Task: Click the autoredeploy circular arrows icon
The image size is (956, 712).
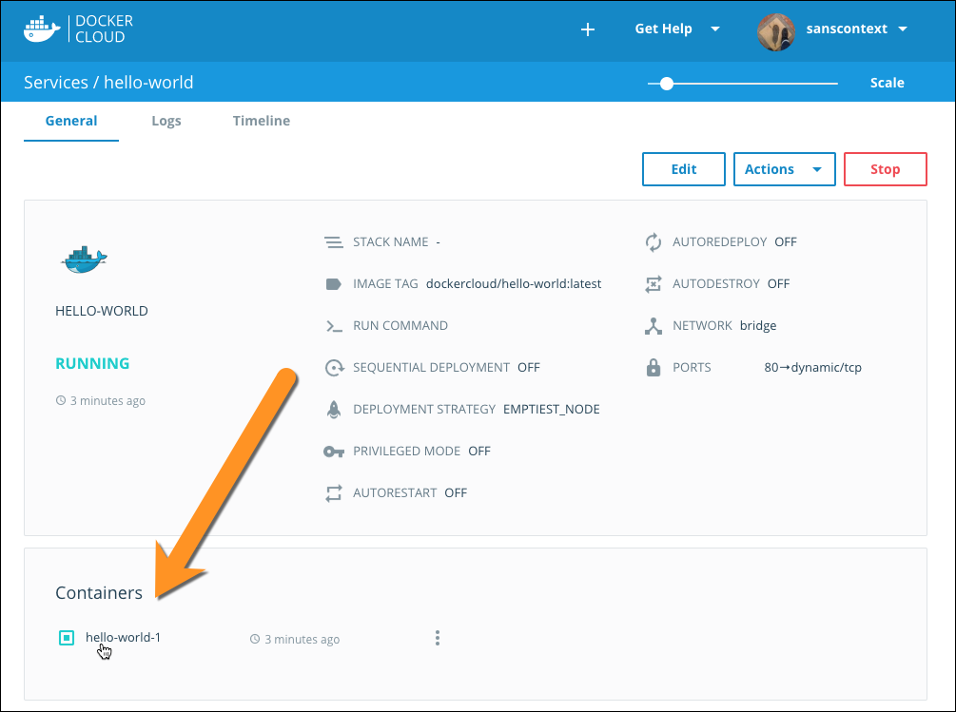Action: 653,242
